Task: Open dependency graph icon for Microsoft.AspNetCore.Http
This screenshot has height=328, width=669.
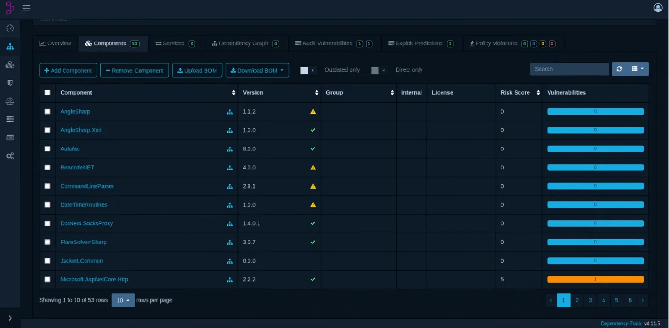Action: tap(230, 279)
